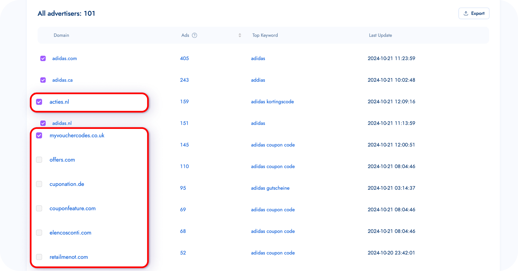This screenshot has width=518, height=271.
Task: Sort by Ads column arrows
Action: (x=240, y=35)
